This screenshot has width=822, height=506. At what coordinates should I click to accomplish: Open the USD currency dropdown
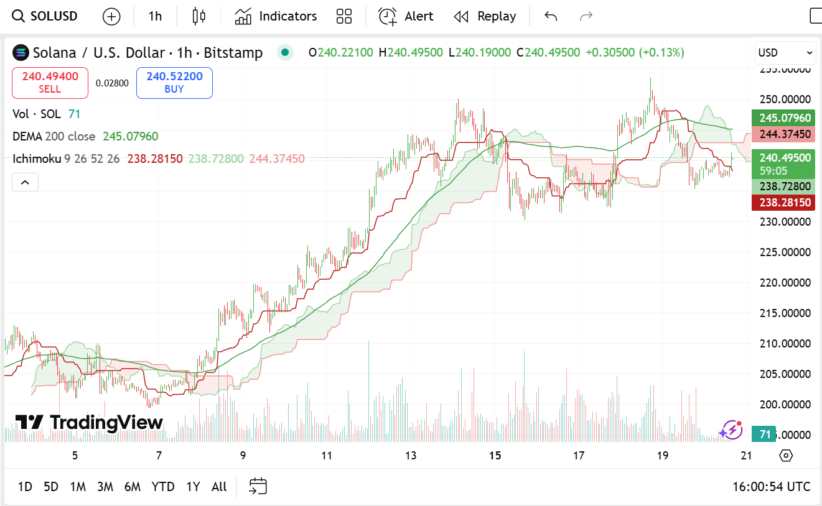click(x=785, y=53)
